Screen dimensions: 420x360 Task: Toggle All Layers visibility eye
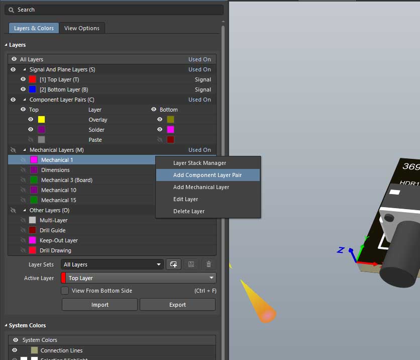14,59
